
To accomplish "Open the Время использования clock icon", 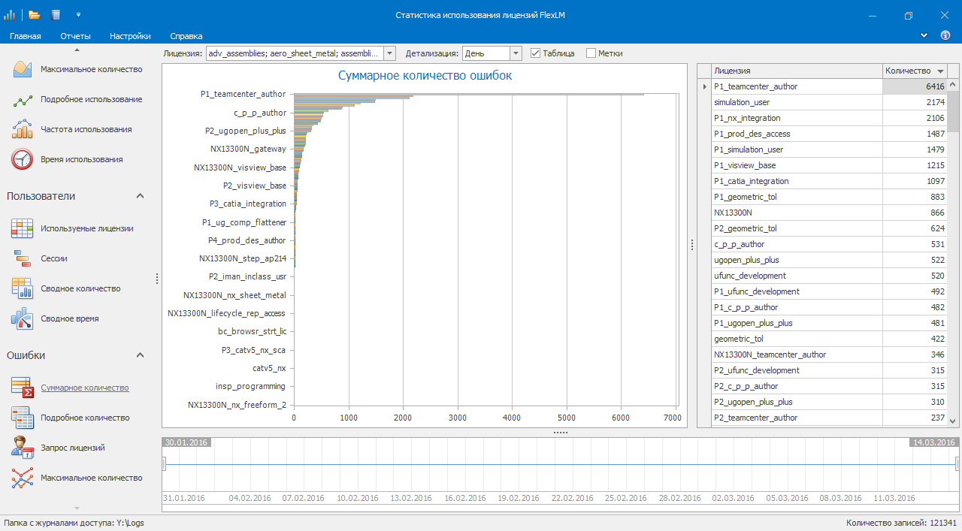I will (23, 159).
